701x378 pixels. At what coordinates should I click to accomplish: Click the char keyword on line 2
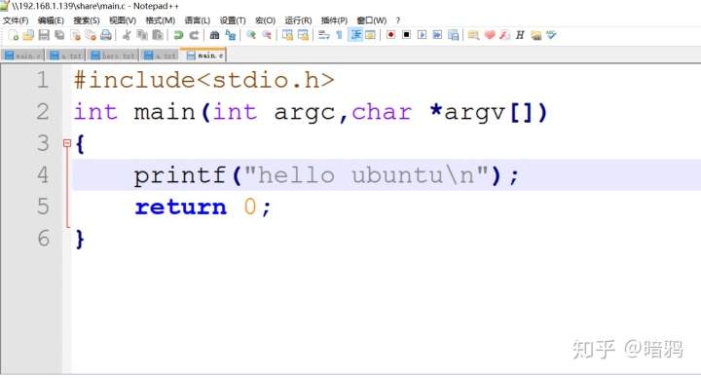pyautogui.click(x=382, y=112)
